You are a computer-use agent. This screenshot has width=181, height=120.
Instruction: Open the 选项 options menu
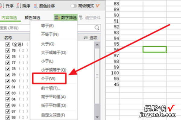91,38
